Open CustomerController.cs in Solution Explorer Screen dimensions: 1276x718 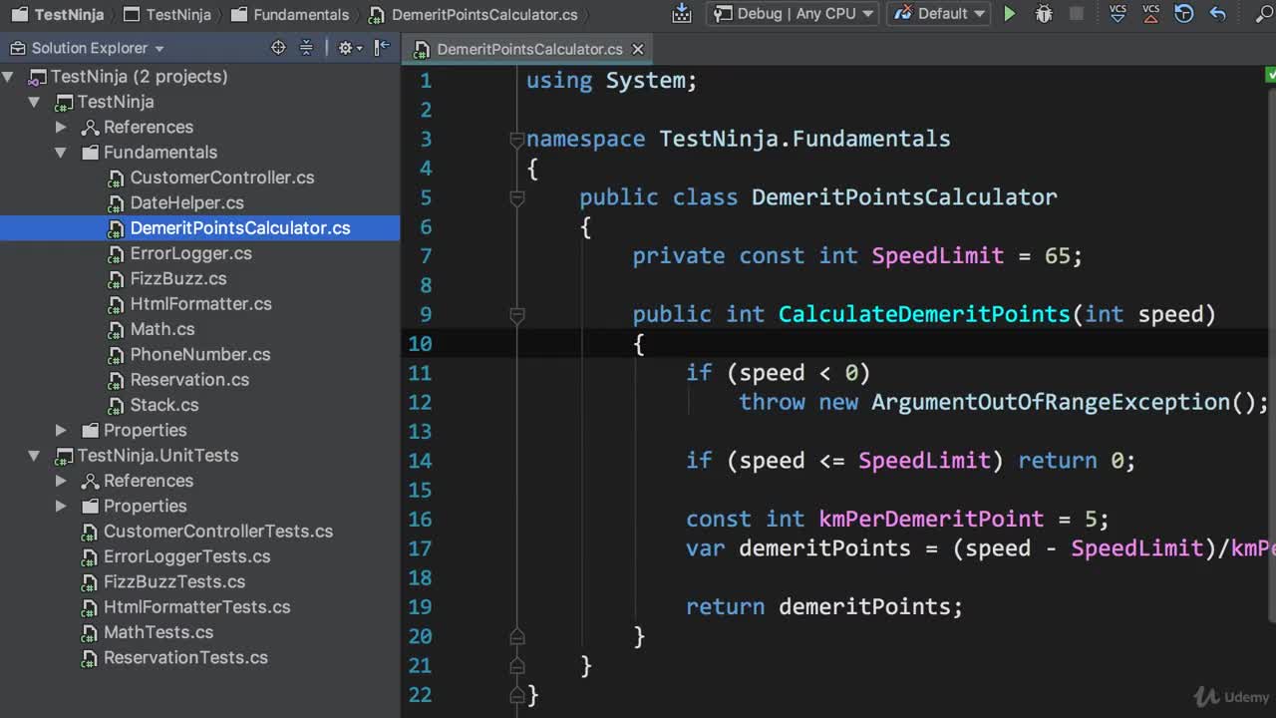click(222, 178)
